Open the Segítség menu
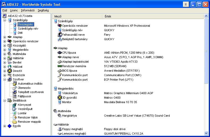This screenshot has width=210, height=137. pos(43,10)
